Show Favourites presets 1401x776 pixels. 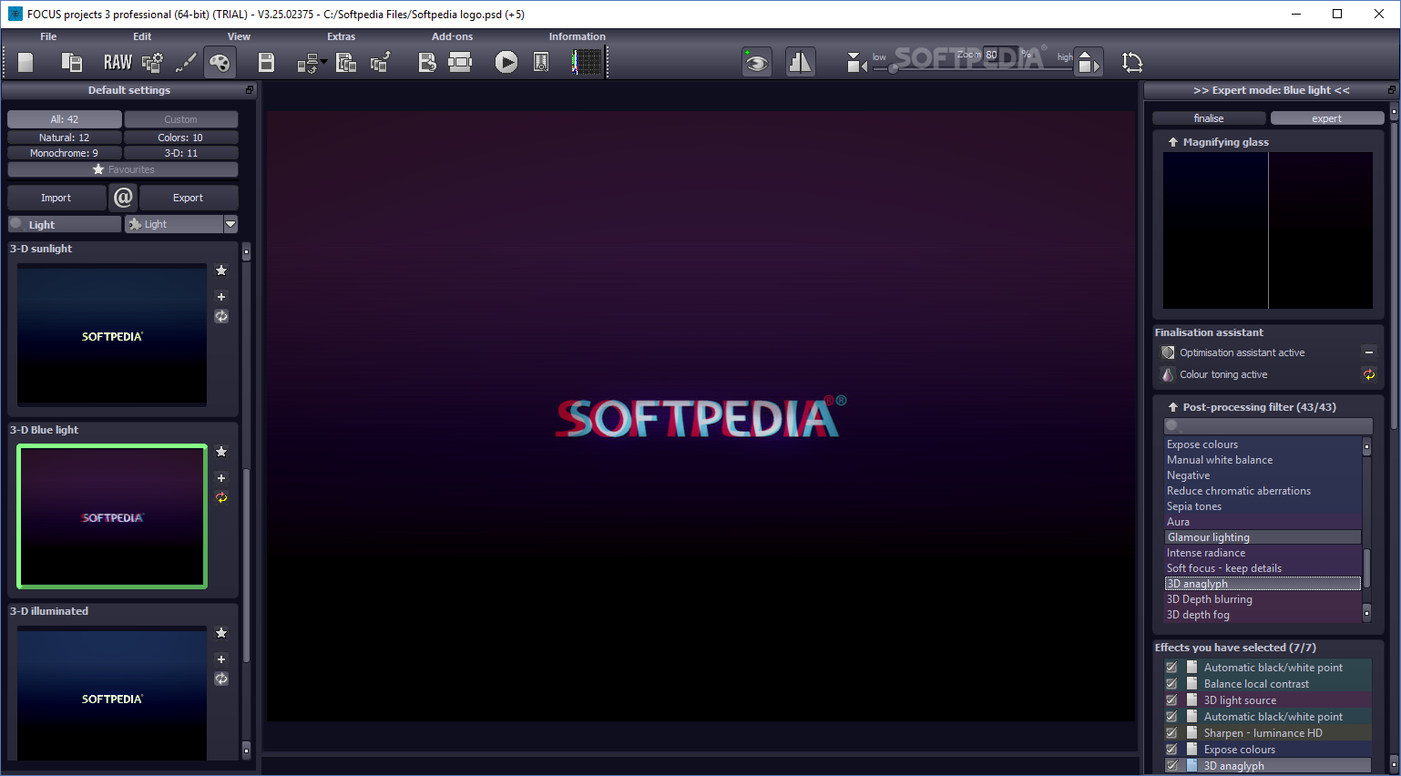coord(123,169)
